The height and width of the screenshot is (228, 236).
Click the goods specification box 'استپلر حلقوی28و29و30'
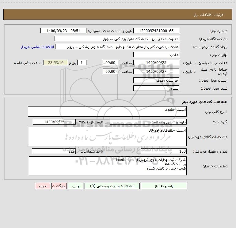pos(108,136)
